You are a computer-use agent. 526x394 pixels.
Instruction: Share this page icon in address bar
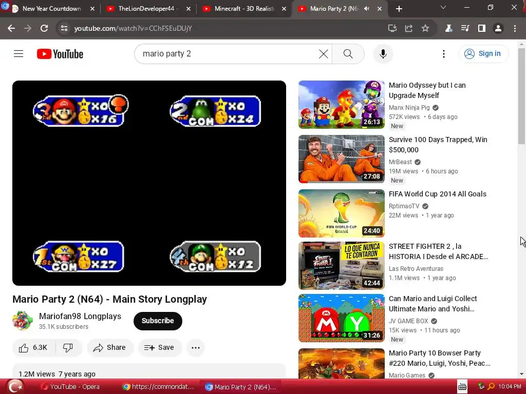[408, 29]
